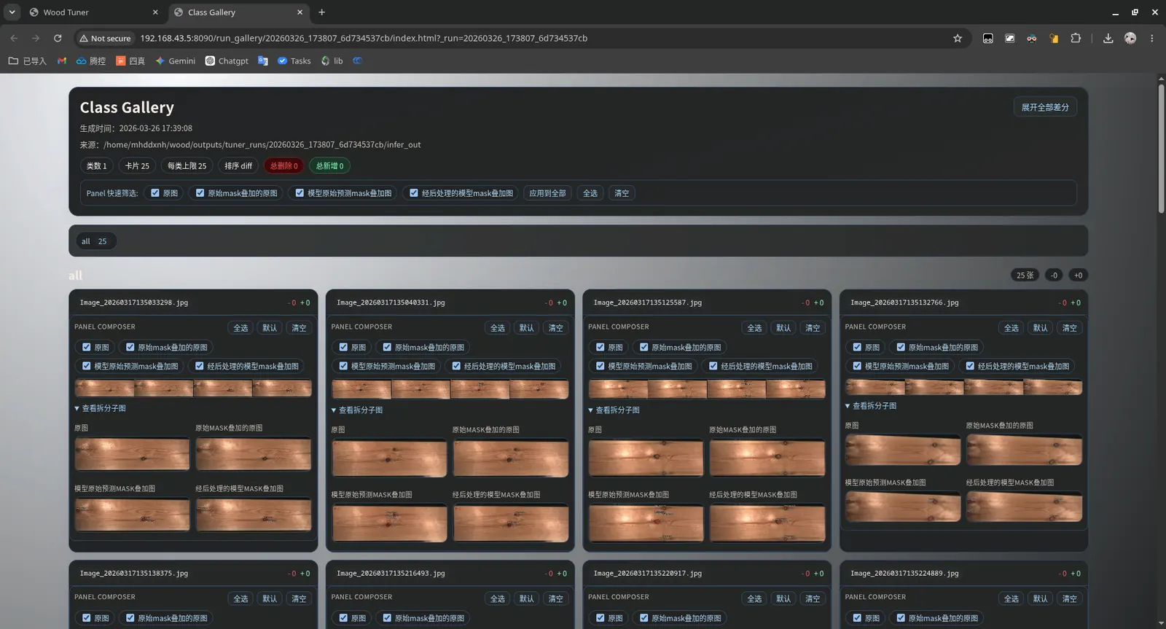The width and height of the screenshot is (1166, 629).
Task: Click the browser address bar URL
Action: tap(364, 38)
